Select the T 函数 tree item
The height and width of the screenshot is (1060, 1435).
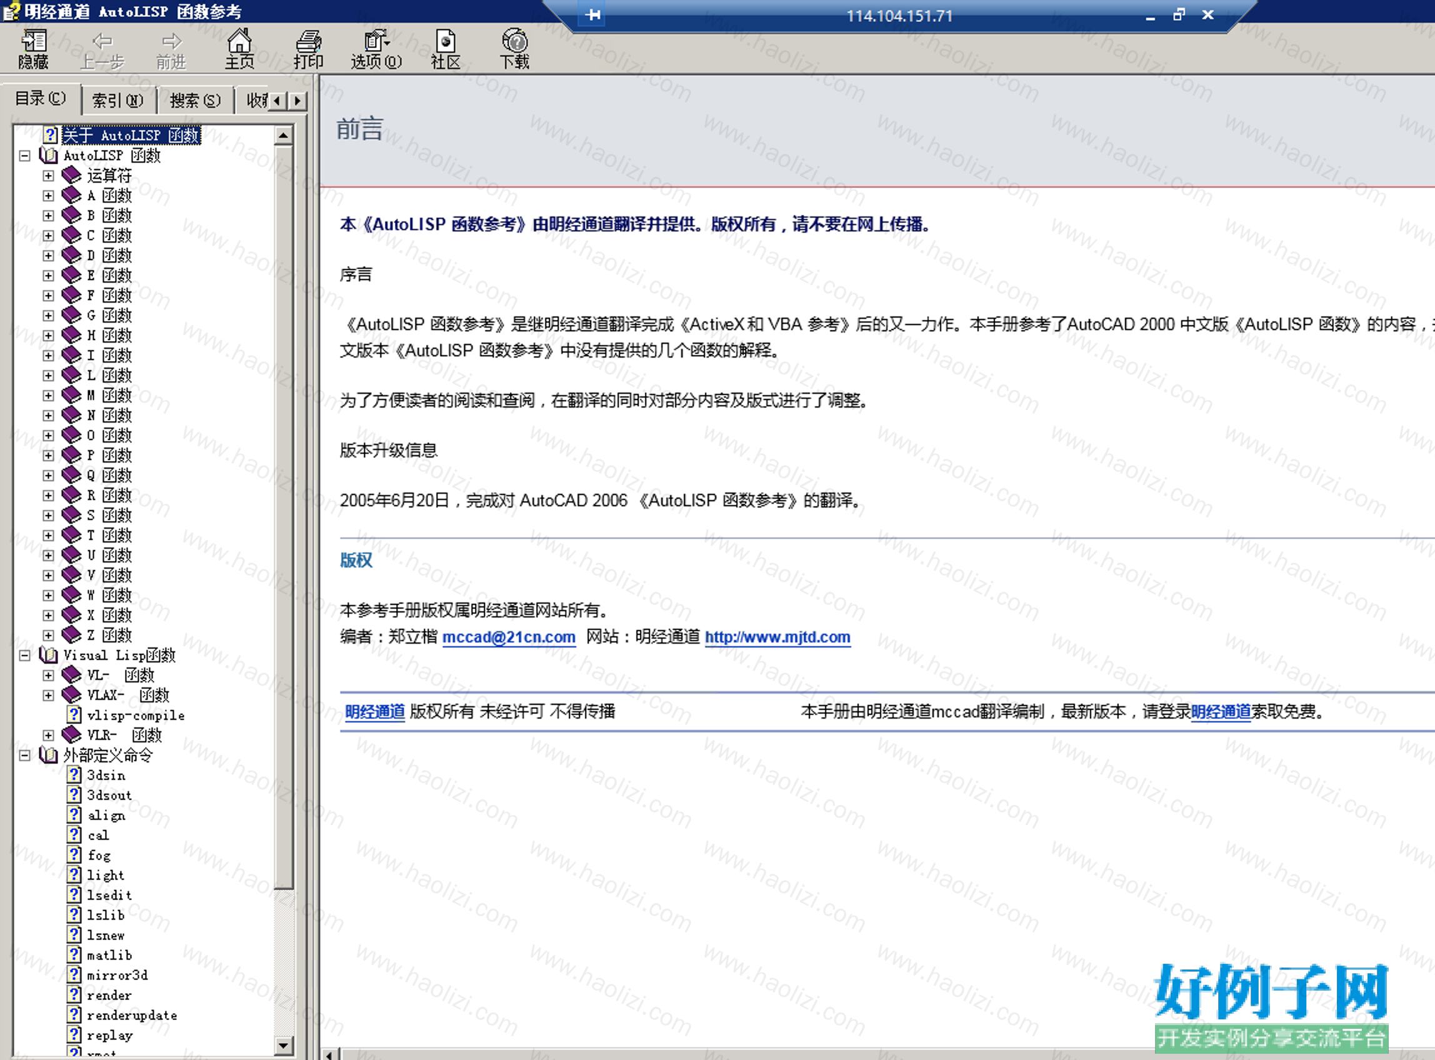pyautogui.click(x=109, y=535)
